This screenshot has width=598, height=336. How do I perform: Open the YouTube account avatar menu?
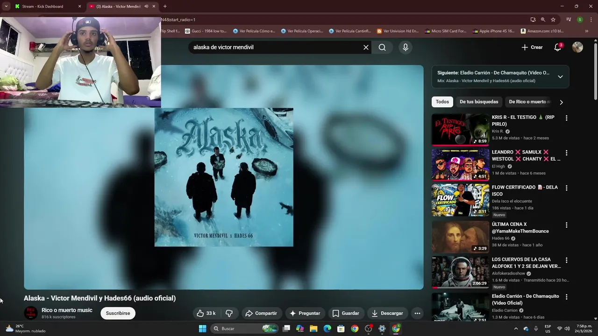[x=577, y=47]
